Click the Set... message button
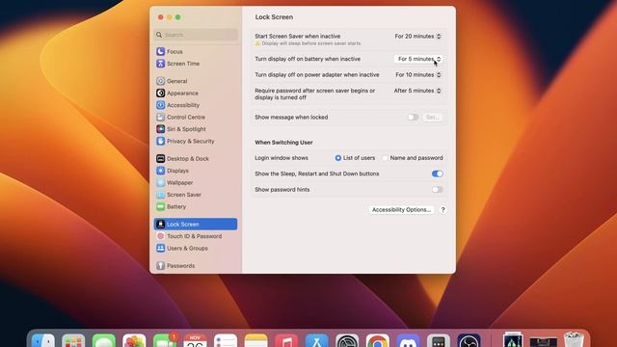The image size is (617, 347). [433, 118]
